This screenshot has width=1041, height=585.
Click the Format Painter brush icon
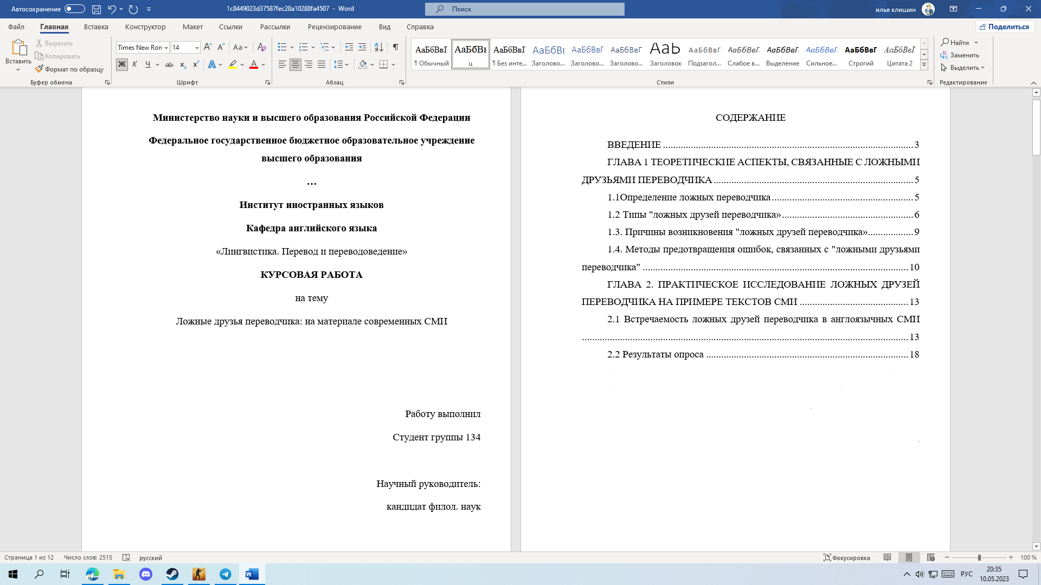click(x=39, y=69)
